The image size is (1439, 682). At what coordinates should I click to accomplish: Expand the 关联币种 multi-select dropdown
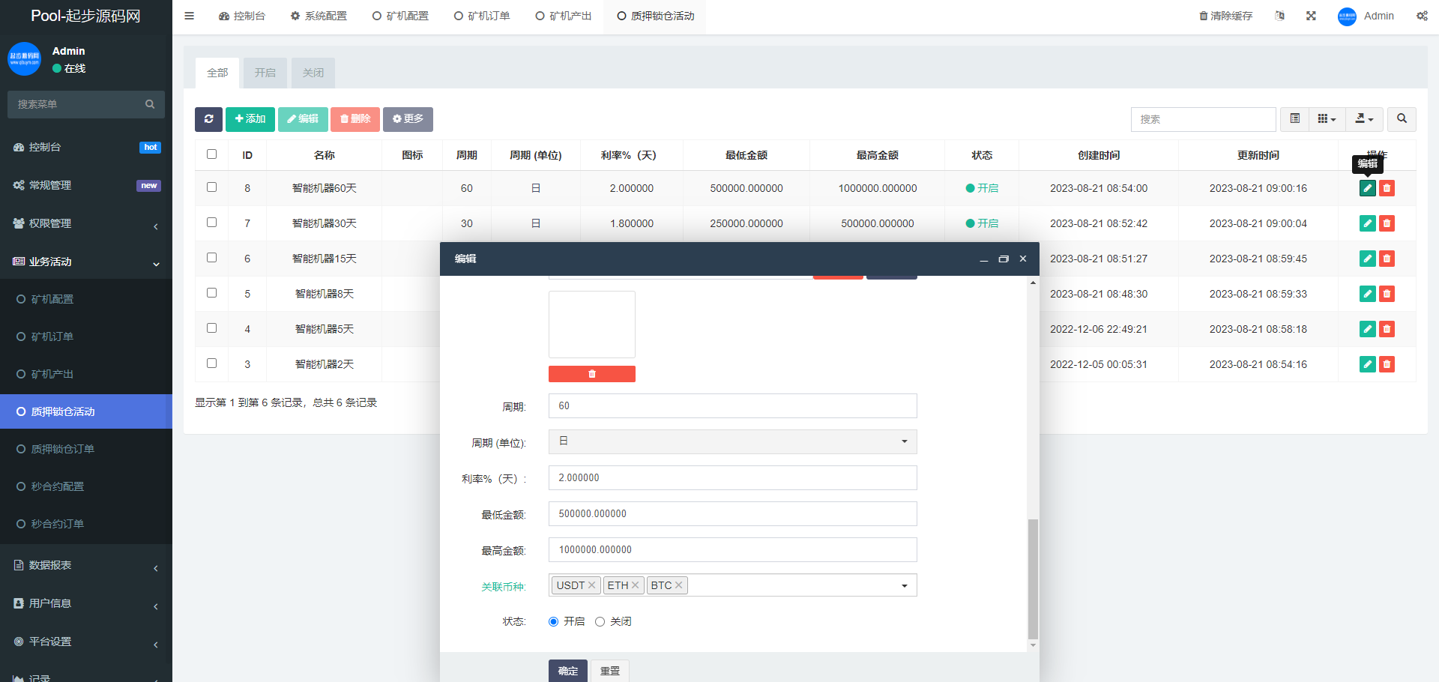(904, 585)
